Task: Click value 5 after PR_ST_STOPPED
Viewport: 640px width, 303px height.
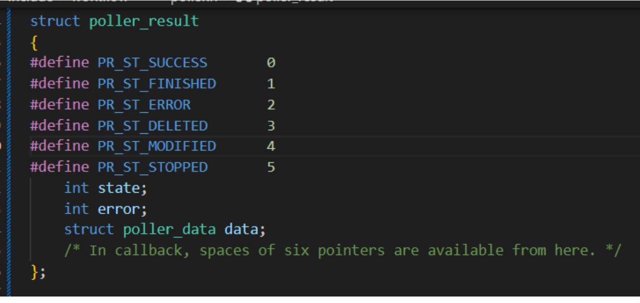Action: (x=271, y=167)
